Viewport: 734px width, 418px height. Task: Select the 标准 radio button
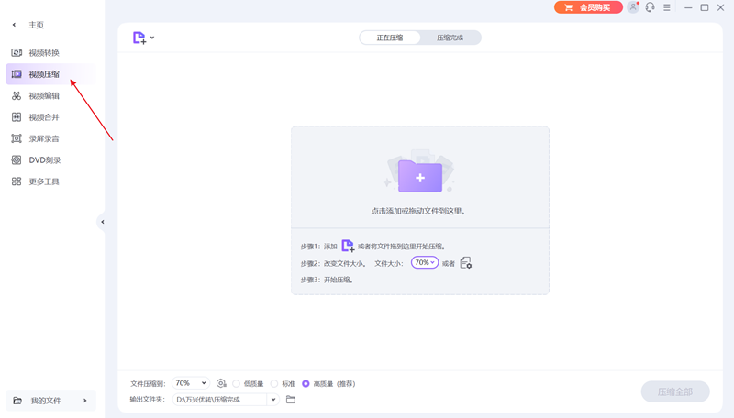coord(274,384)
